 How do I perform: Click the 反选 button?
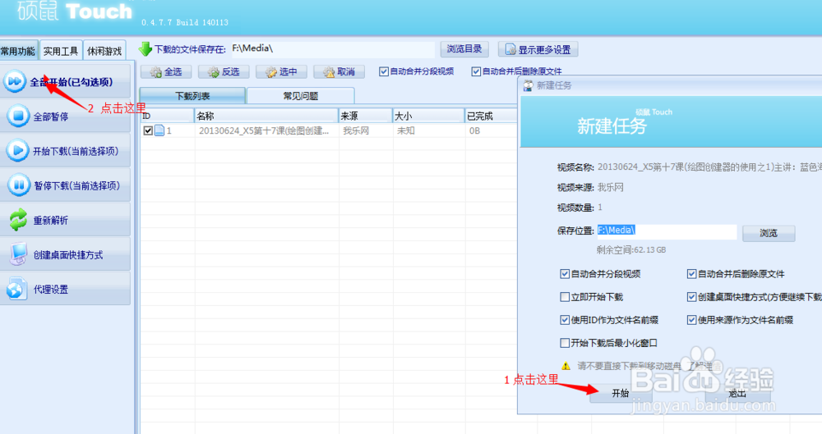[224, 71]
